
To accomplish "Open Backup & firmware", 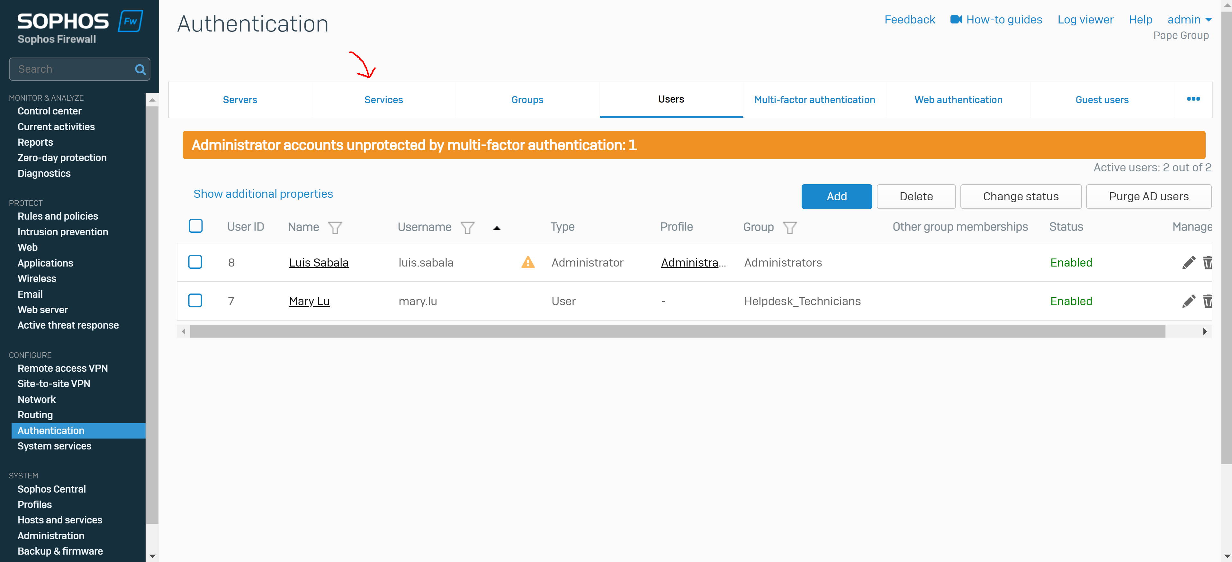I will (60, 551).
